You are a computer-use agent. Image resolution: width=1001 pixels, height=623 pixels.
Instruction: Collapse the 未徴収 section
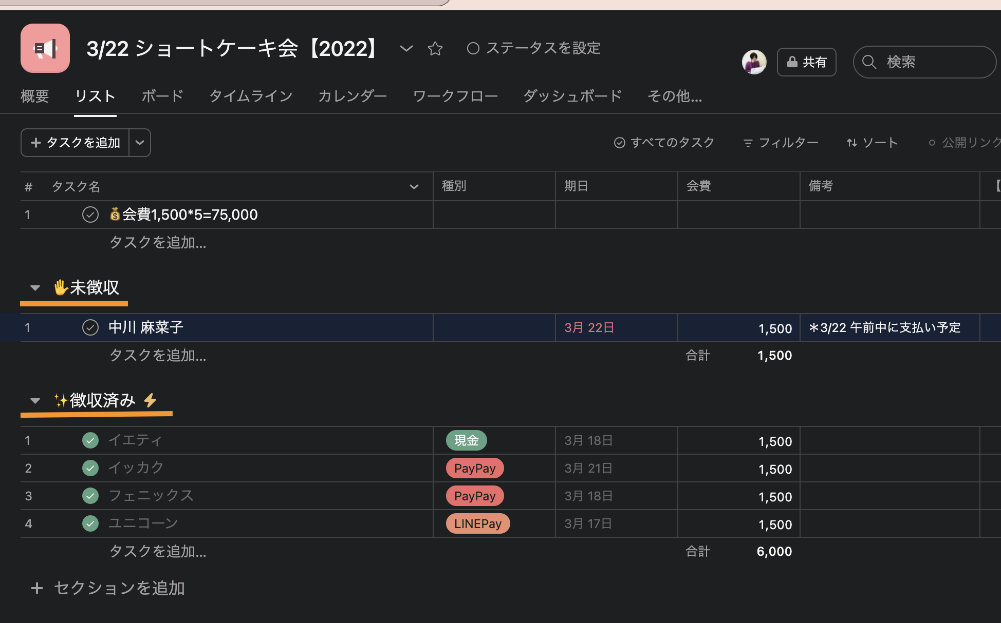tap(35, 288)
